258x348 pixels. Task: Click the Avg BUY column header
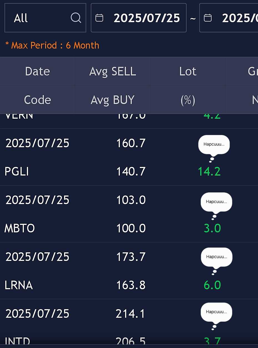pos(113,100)
